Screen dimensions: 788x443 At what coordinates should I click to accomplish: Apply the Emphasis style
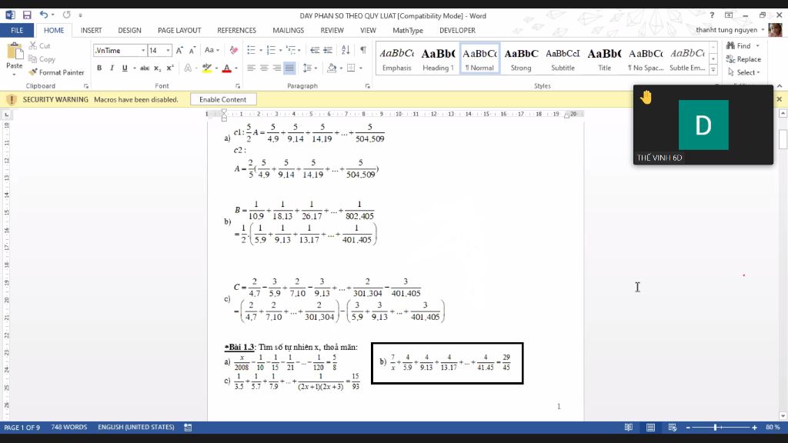396,59
